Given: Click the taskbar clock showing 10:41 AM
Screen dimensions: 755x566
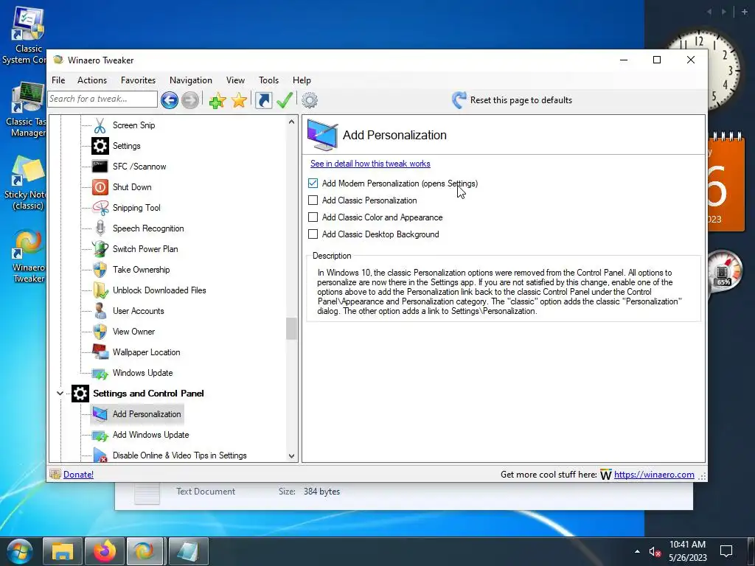Looking at the screenshot, I should (x=688, y=551).
